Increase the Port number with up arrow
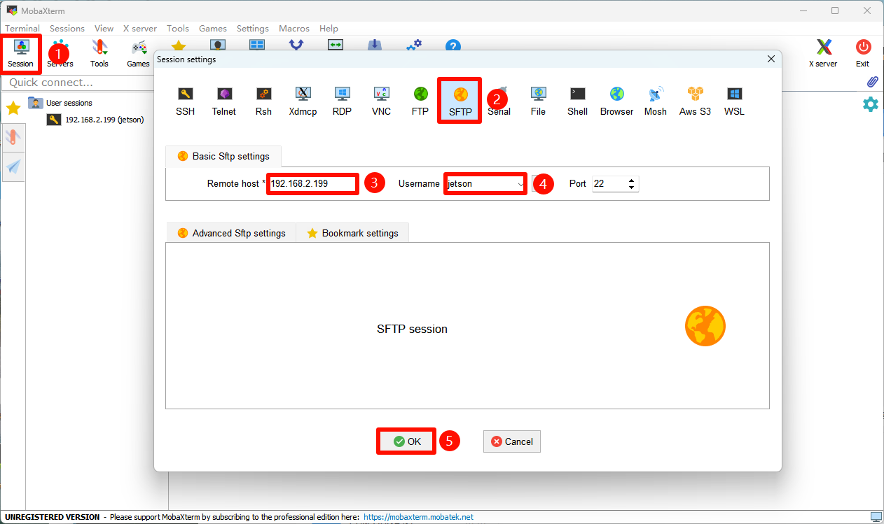The height and width of the screenshot is (524, 884). 632,180
